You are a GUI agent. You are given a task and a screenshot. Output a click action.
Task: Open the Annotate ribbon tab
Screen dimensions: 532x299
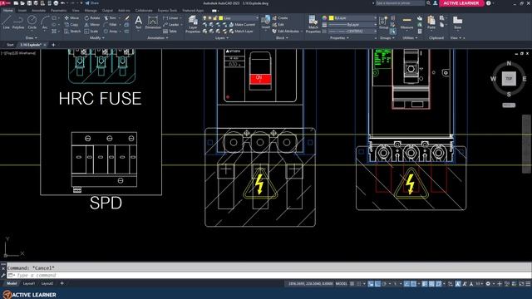coord(38,11)
